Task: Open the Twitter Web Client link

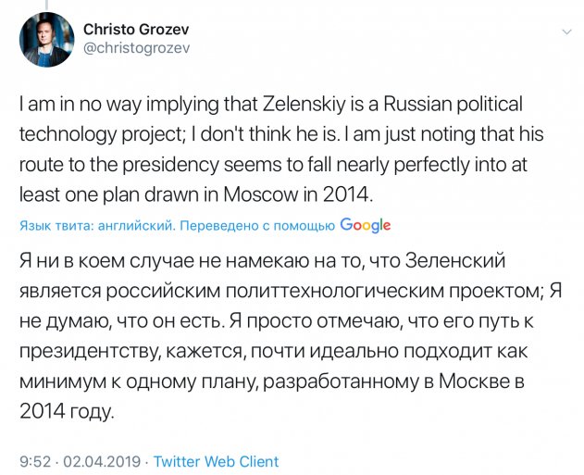Action: point(216,461)
